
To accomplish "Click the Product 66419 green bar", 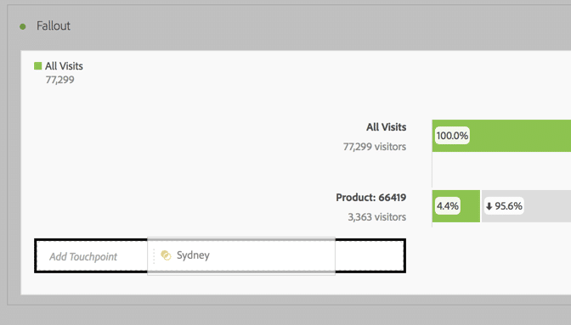I will pyautogui.click(x=456, y=206).
